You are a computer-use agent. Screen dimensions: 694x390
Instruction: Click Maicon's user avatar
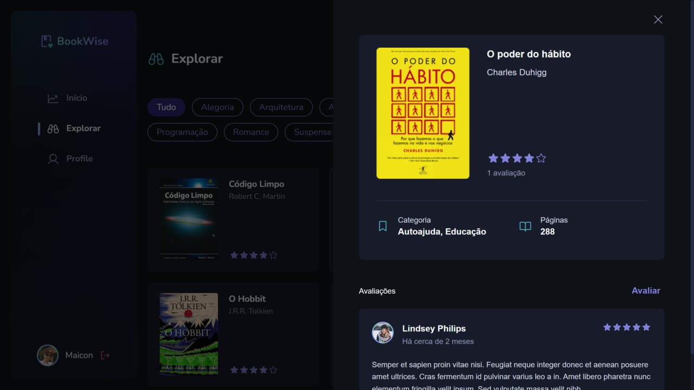tap(48, 355)
